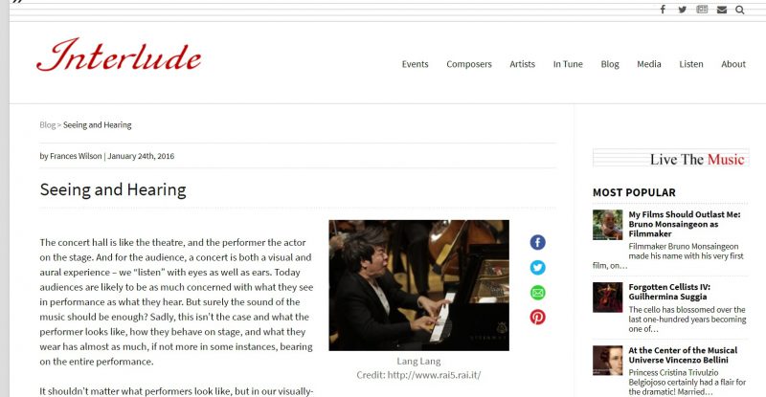This screenshot has height=397, width=766.
Task: Go to the Artists menu item
Action: tap(522, 64)
